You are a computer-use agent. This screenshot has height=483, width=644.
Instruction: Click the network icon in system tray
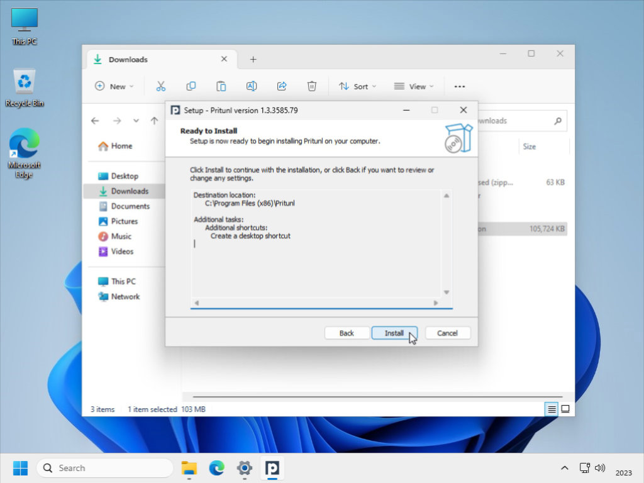point(584,468)
